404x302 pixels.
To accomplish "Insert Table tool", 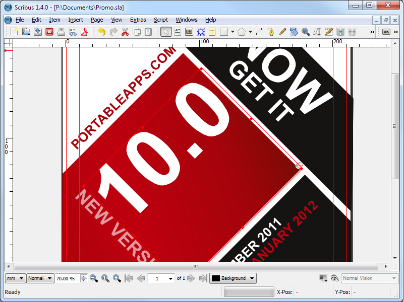I will tap(212, 32).
